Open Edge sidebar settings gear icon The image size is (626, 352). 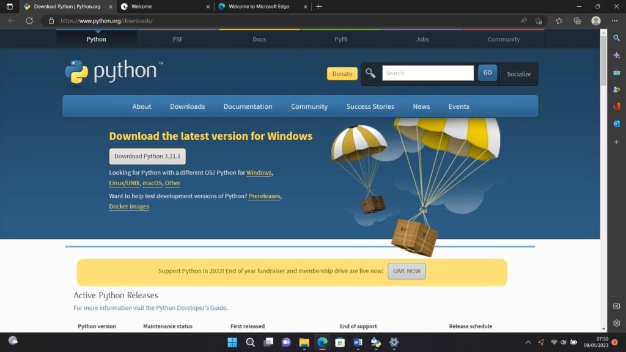[x=616, y=323]
